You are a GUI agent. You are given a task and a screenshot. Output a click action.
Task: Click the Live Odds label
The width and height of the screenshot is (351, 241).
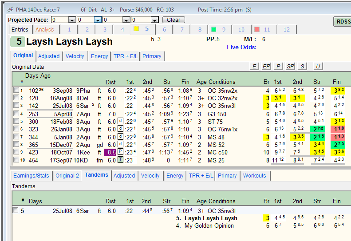point(241,47)
